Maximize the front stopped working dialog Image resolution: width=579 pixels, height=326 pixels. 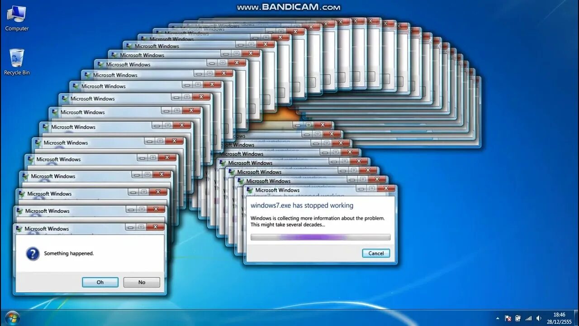point(371,188)
